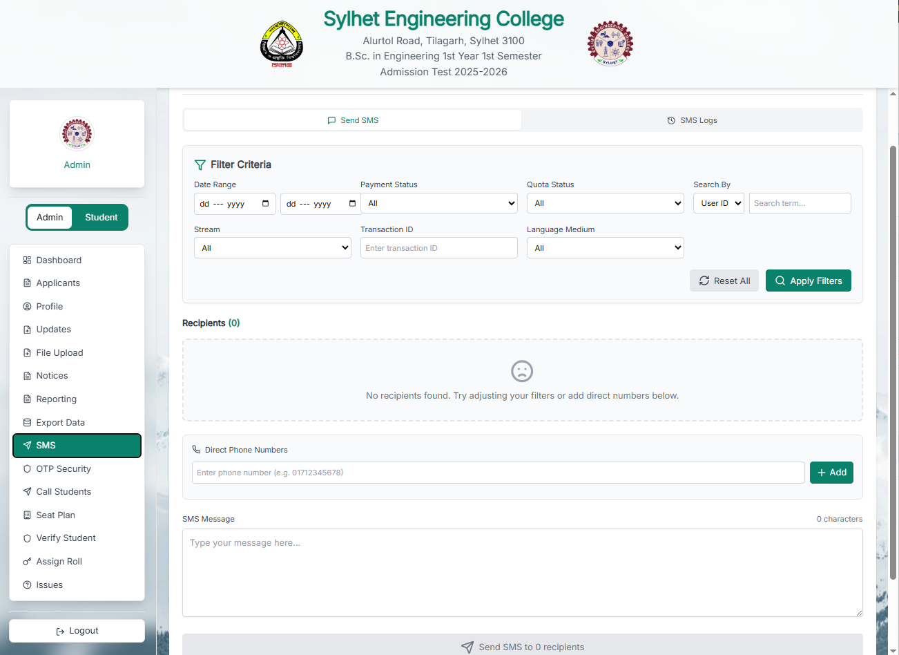
Task: Switch to the SMS Logs tab
Action: (x=692, y=120)
